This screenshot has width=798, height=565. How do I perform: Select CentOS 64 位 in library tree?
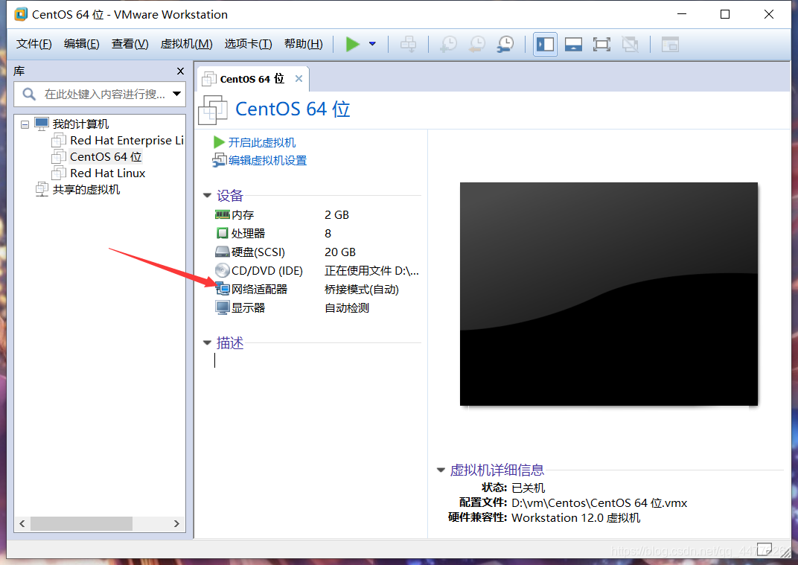106,157
